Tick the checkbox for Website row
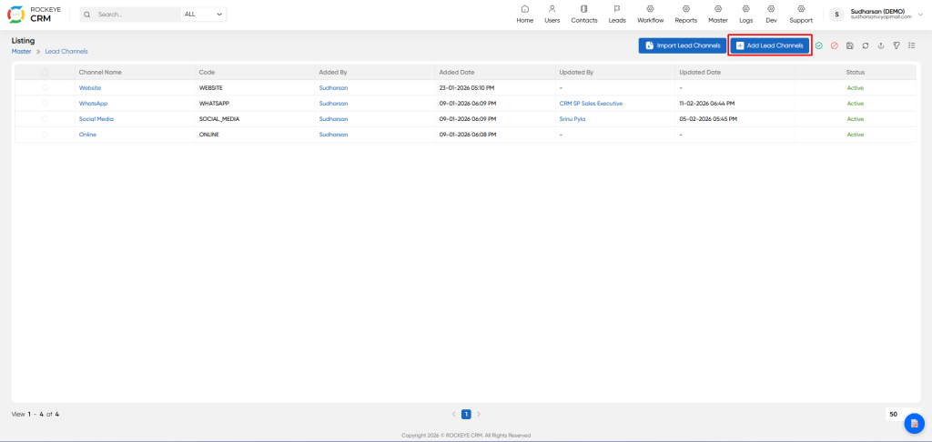Image resolution: width=932 pixels, height=442 pixels. pos(45,88)
